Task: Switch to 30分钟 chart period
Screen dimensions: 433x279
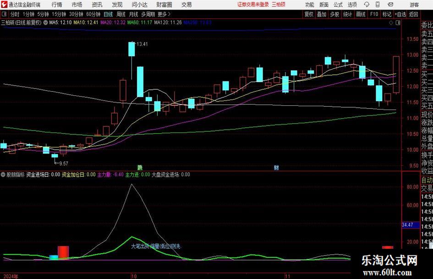Action: pos(76,14)
